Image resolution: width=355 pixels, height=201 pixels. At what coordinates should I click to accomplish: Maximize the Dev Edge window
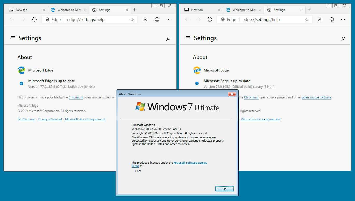[x=161, y=5]
